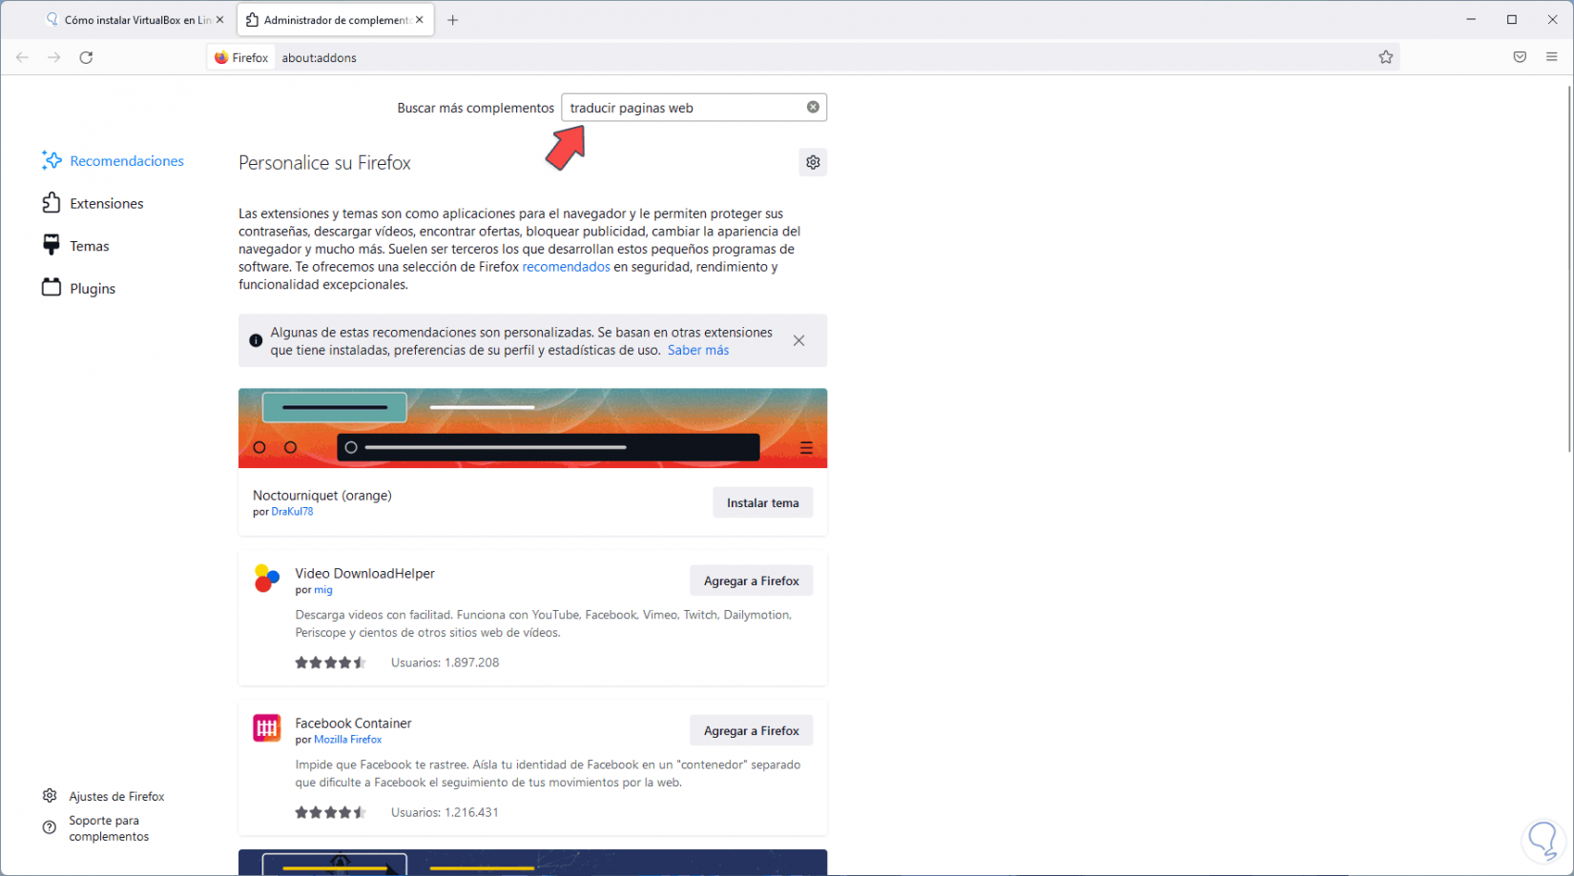
Task: Click Video DownloadHelper star rating
Action: [x=330, y=662]
